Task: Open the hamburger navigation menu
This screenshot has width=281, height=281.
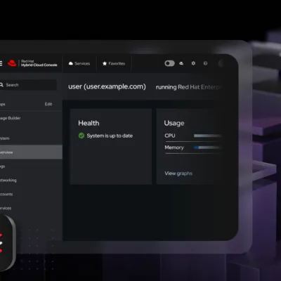Action: click(1, 63)
